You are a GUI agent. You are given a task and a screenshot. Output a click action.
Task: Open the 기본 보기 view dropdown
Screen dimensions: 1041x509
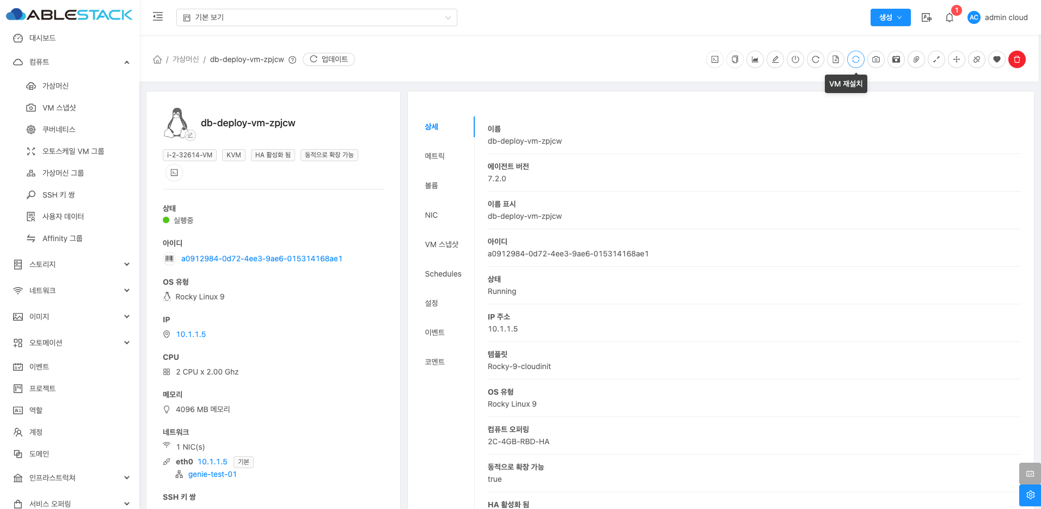coord(316,17)
